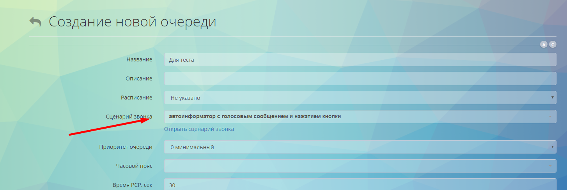Click the Часовой пояс label

coord(134,166)
